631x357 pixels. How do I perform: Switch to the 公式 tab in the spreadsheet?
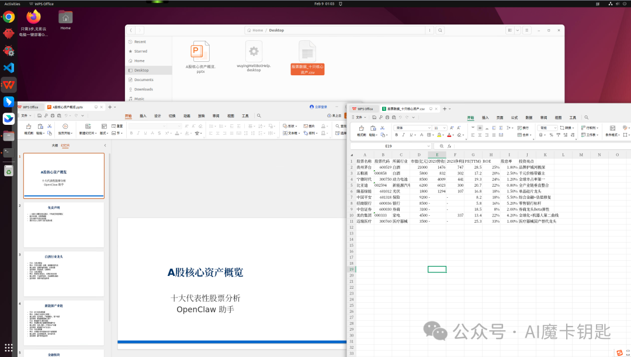514,117
